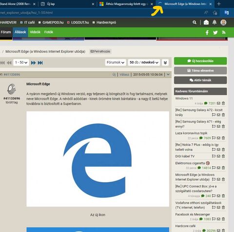Go to next page forward arrows
The image size is (234, 232).
[33, 63]
